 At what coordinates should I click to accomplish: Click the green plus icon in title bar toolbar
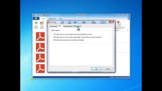[x=38, y=15]
